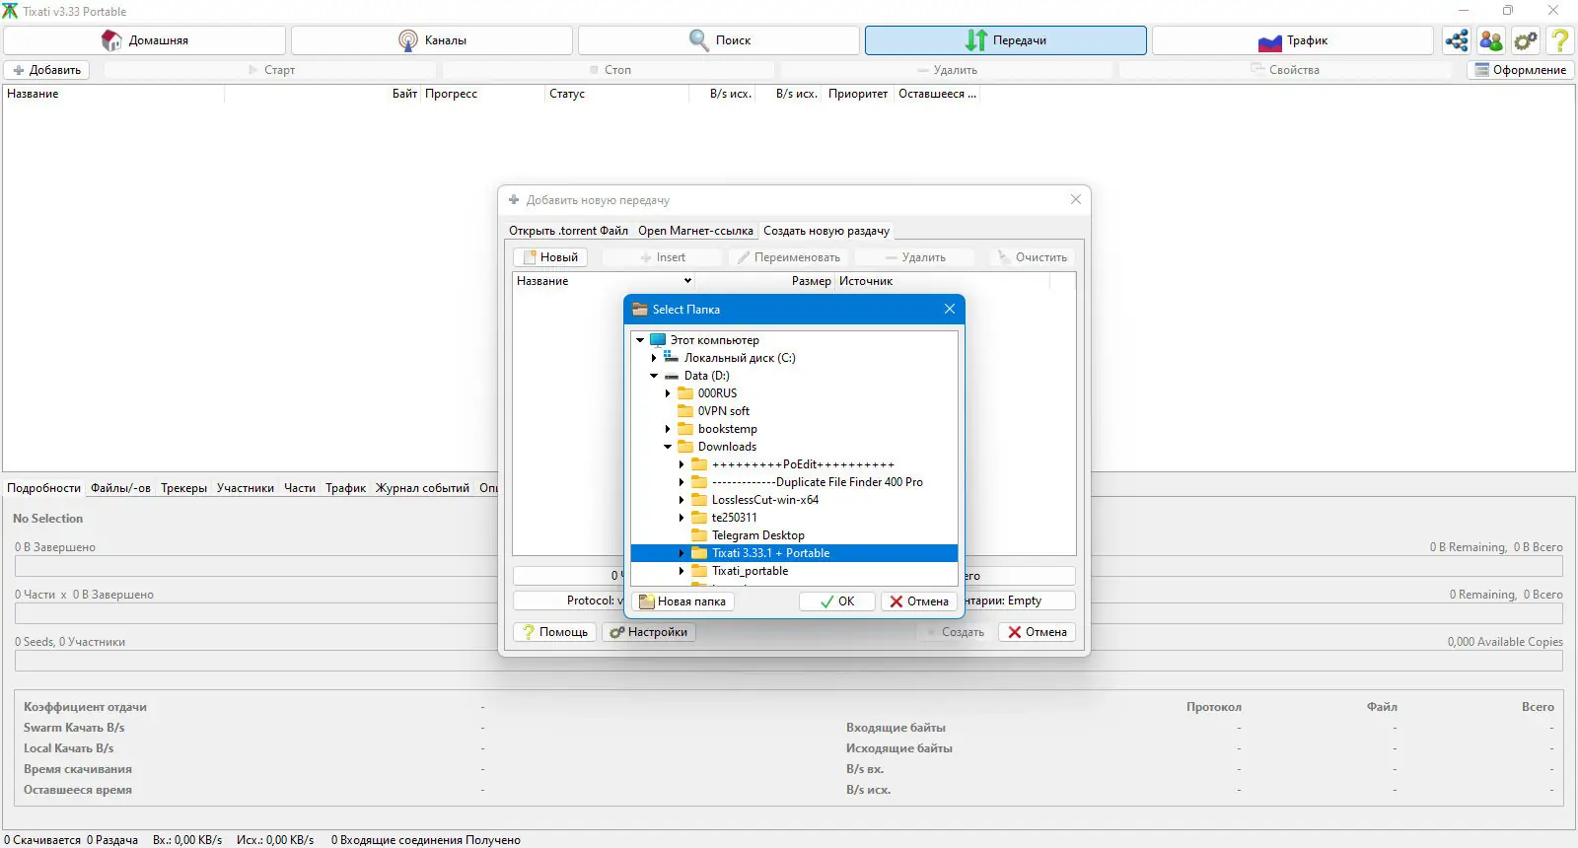Expand the Tixati_portable folder
Image resolution: width=1578 pixels, height=848 pixels.
coord(681,571)
